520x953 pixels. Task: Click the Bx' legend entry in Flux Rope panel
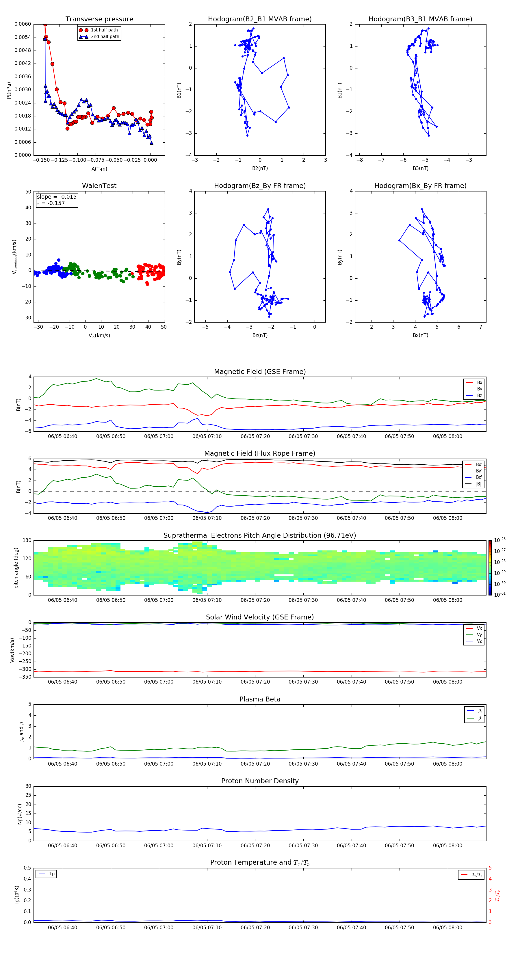coord(474,465)
